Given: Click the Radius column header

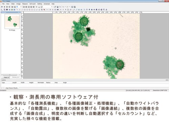Looking at the screenshot, I should point(48,83).
